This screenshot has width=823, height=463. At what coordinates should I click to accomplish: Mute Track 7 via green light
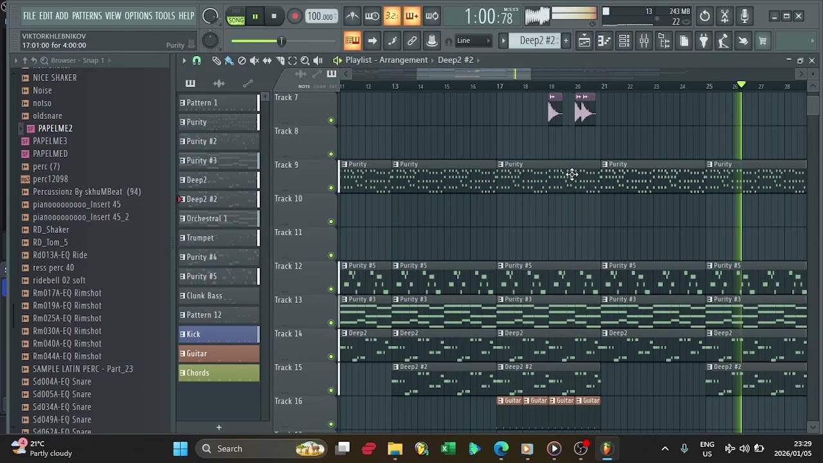tap(331, 120)
